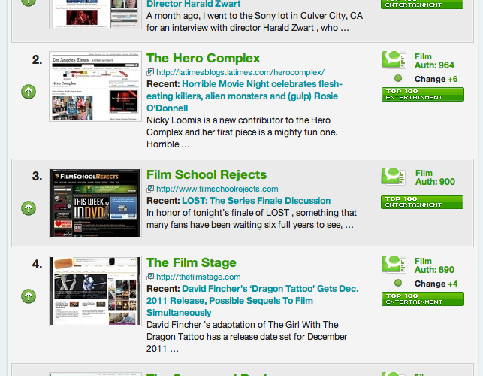Click Film category icon for Film School Rejects
This screenshot has width=483, height=376.
394,177
